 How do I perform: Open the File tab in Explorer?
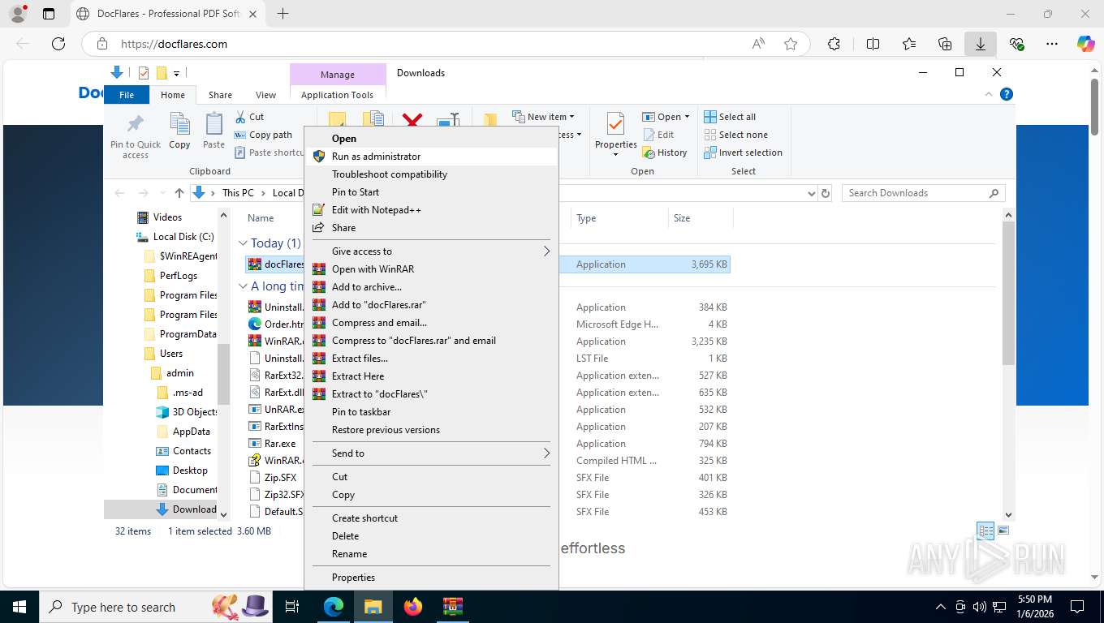pyautogui.click(x=127, y=95)
